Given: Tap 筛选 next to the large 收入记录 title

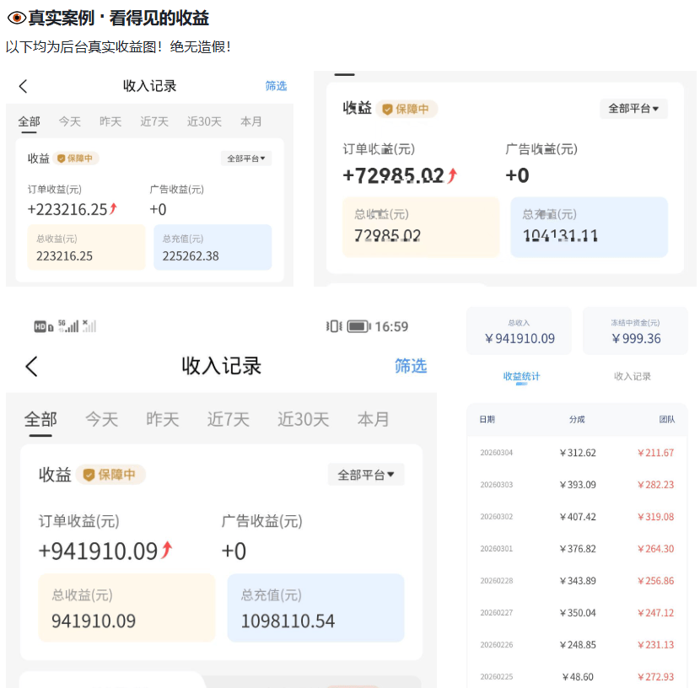Looking at the screenshot, I should (x=411, y=366).
